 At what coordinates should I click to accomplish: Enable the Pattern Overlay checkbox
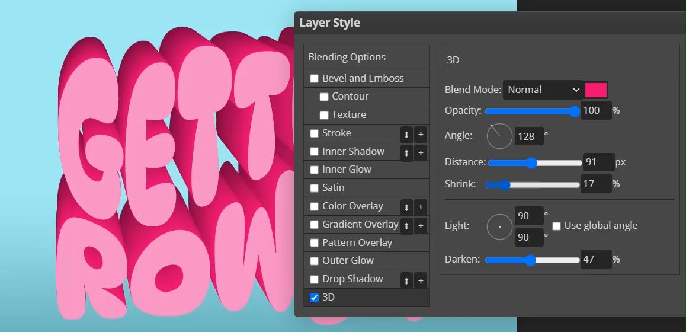click(x=314, y=243)
